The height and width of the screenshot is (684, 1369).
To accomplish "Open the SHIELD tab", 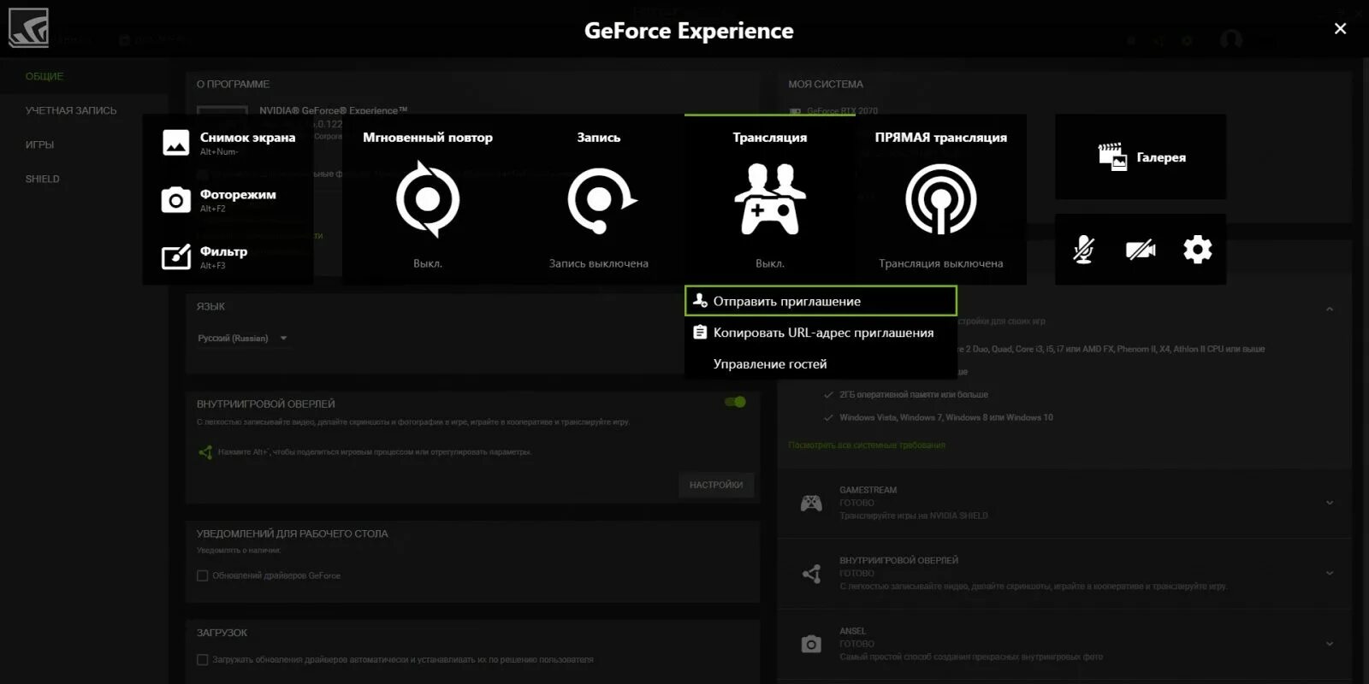I will [x=42, y=179].
